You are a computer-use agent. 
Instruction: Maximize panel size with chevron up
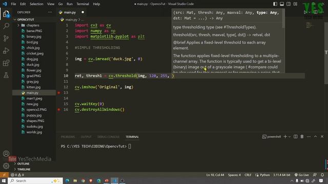click(316, 136)
